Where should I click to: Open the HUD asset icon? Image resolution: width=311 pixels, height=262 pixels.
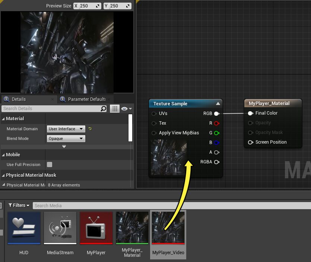24,228
